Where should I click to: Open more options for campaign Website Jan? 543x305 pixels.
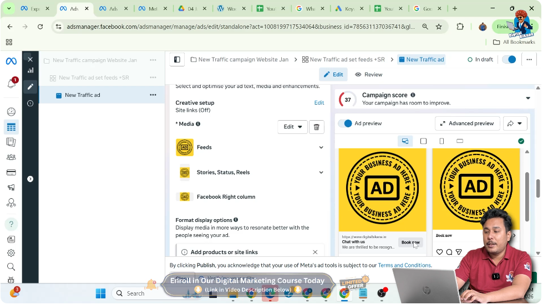tap(153, 60)
